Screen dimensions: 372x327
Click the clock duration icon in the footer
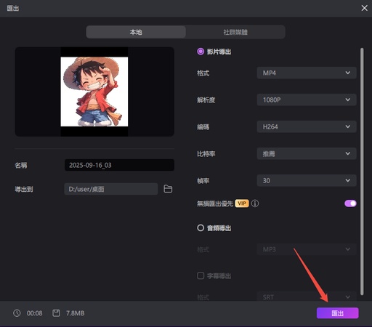(17, 313)
